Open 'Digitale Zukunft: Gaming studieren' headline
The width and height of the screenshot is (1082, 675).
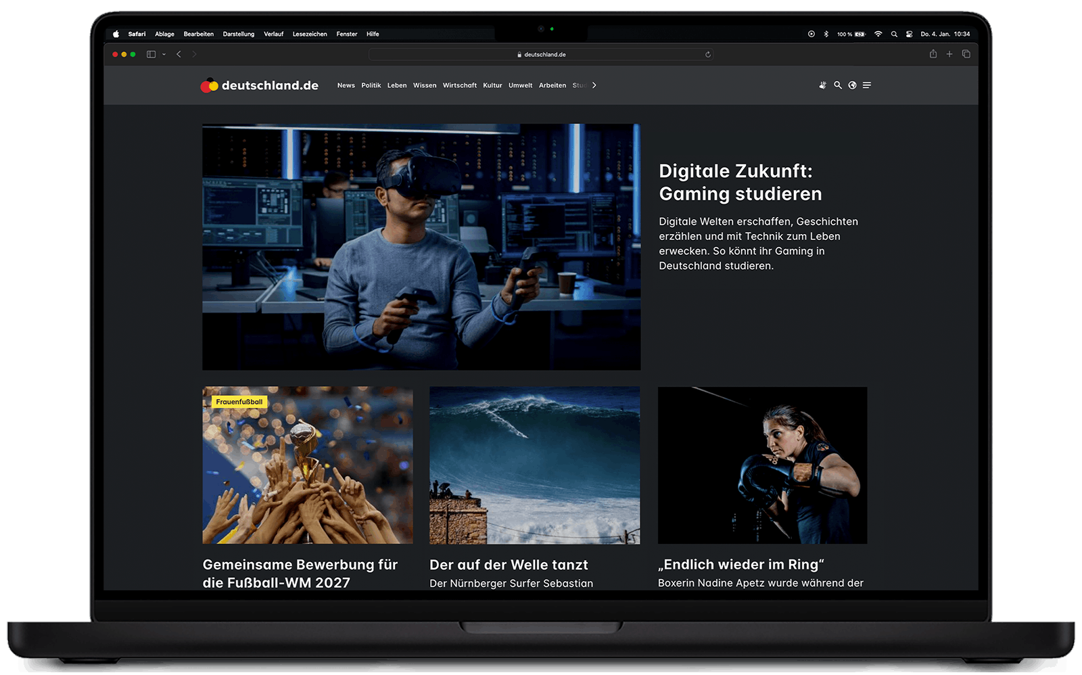[x=740, y=182]
